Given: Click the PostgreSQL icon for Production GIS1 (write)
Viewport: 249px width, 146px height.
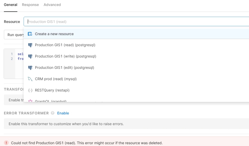Looking at the screenshot, I should click(x=30, y=56).
